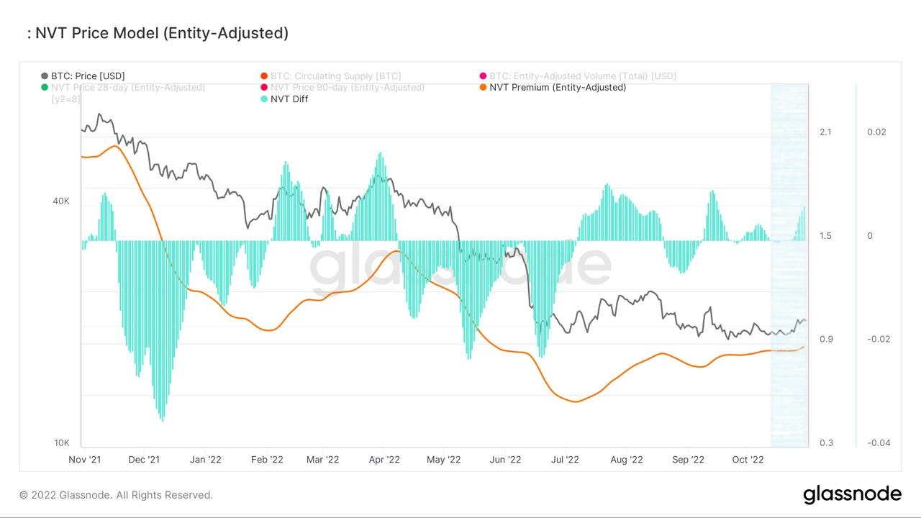The height and width of the screenshot is (518, 921).
Task: Click the teal NVT Diff legend dot
Action: 264,99
